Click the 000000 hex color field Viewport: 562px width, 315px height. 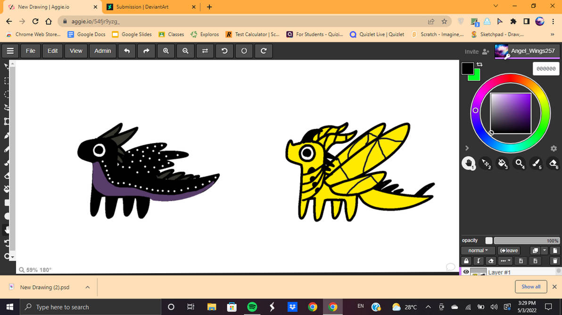click(545, 68)
